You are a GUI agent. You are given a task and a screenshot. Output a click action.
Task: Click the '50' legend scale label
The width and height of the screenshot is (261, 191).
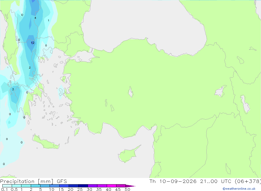tap(127, 189)
